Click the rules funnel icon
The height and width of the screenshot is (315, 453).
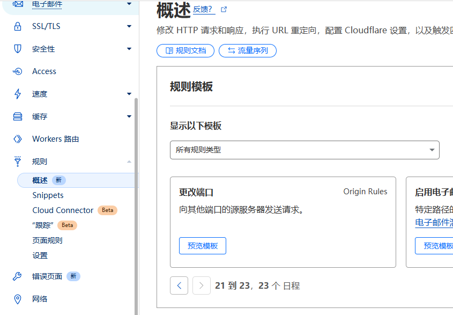18,162
